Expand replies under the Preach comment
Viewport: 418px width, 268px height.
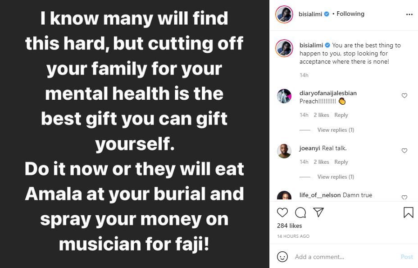[336, 130]
